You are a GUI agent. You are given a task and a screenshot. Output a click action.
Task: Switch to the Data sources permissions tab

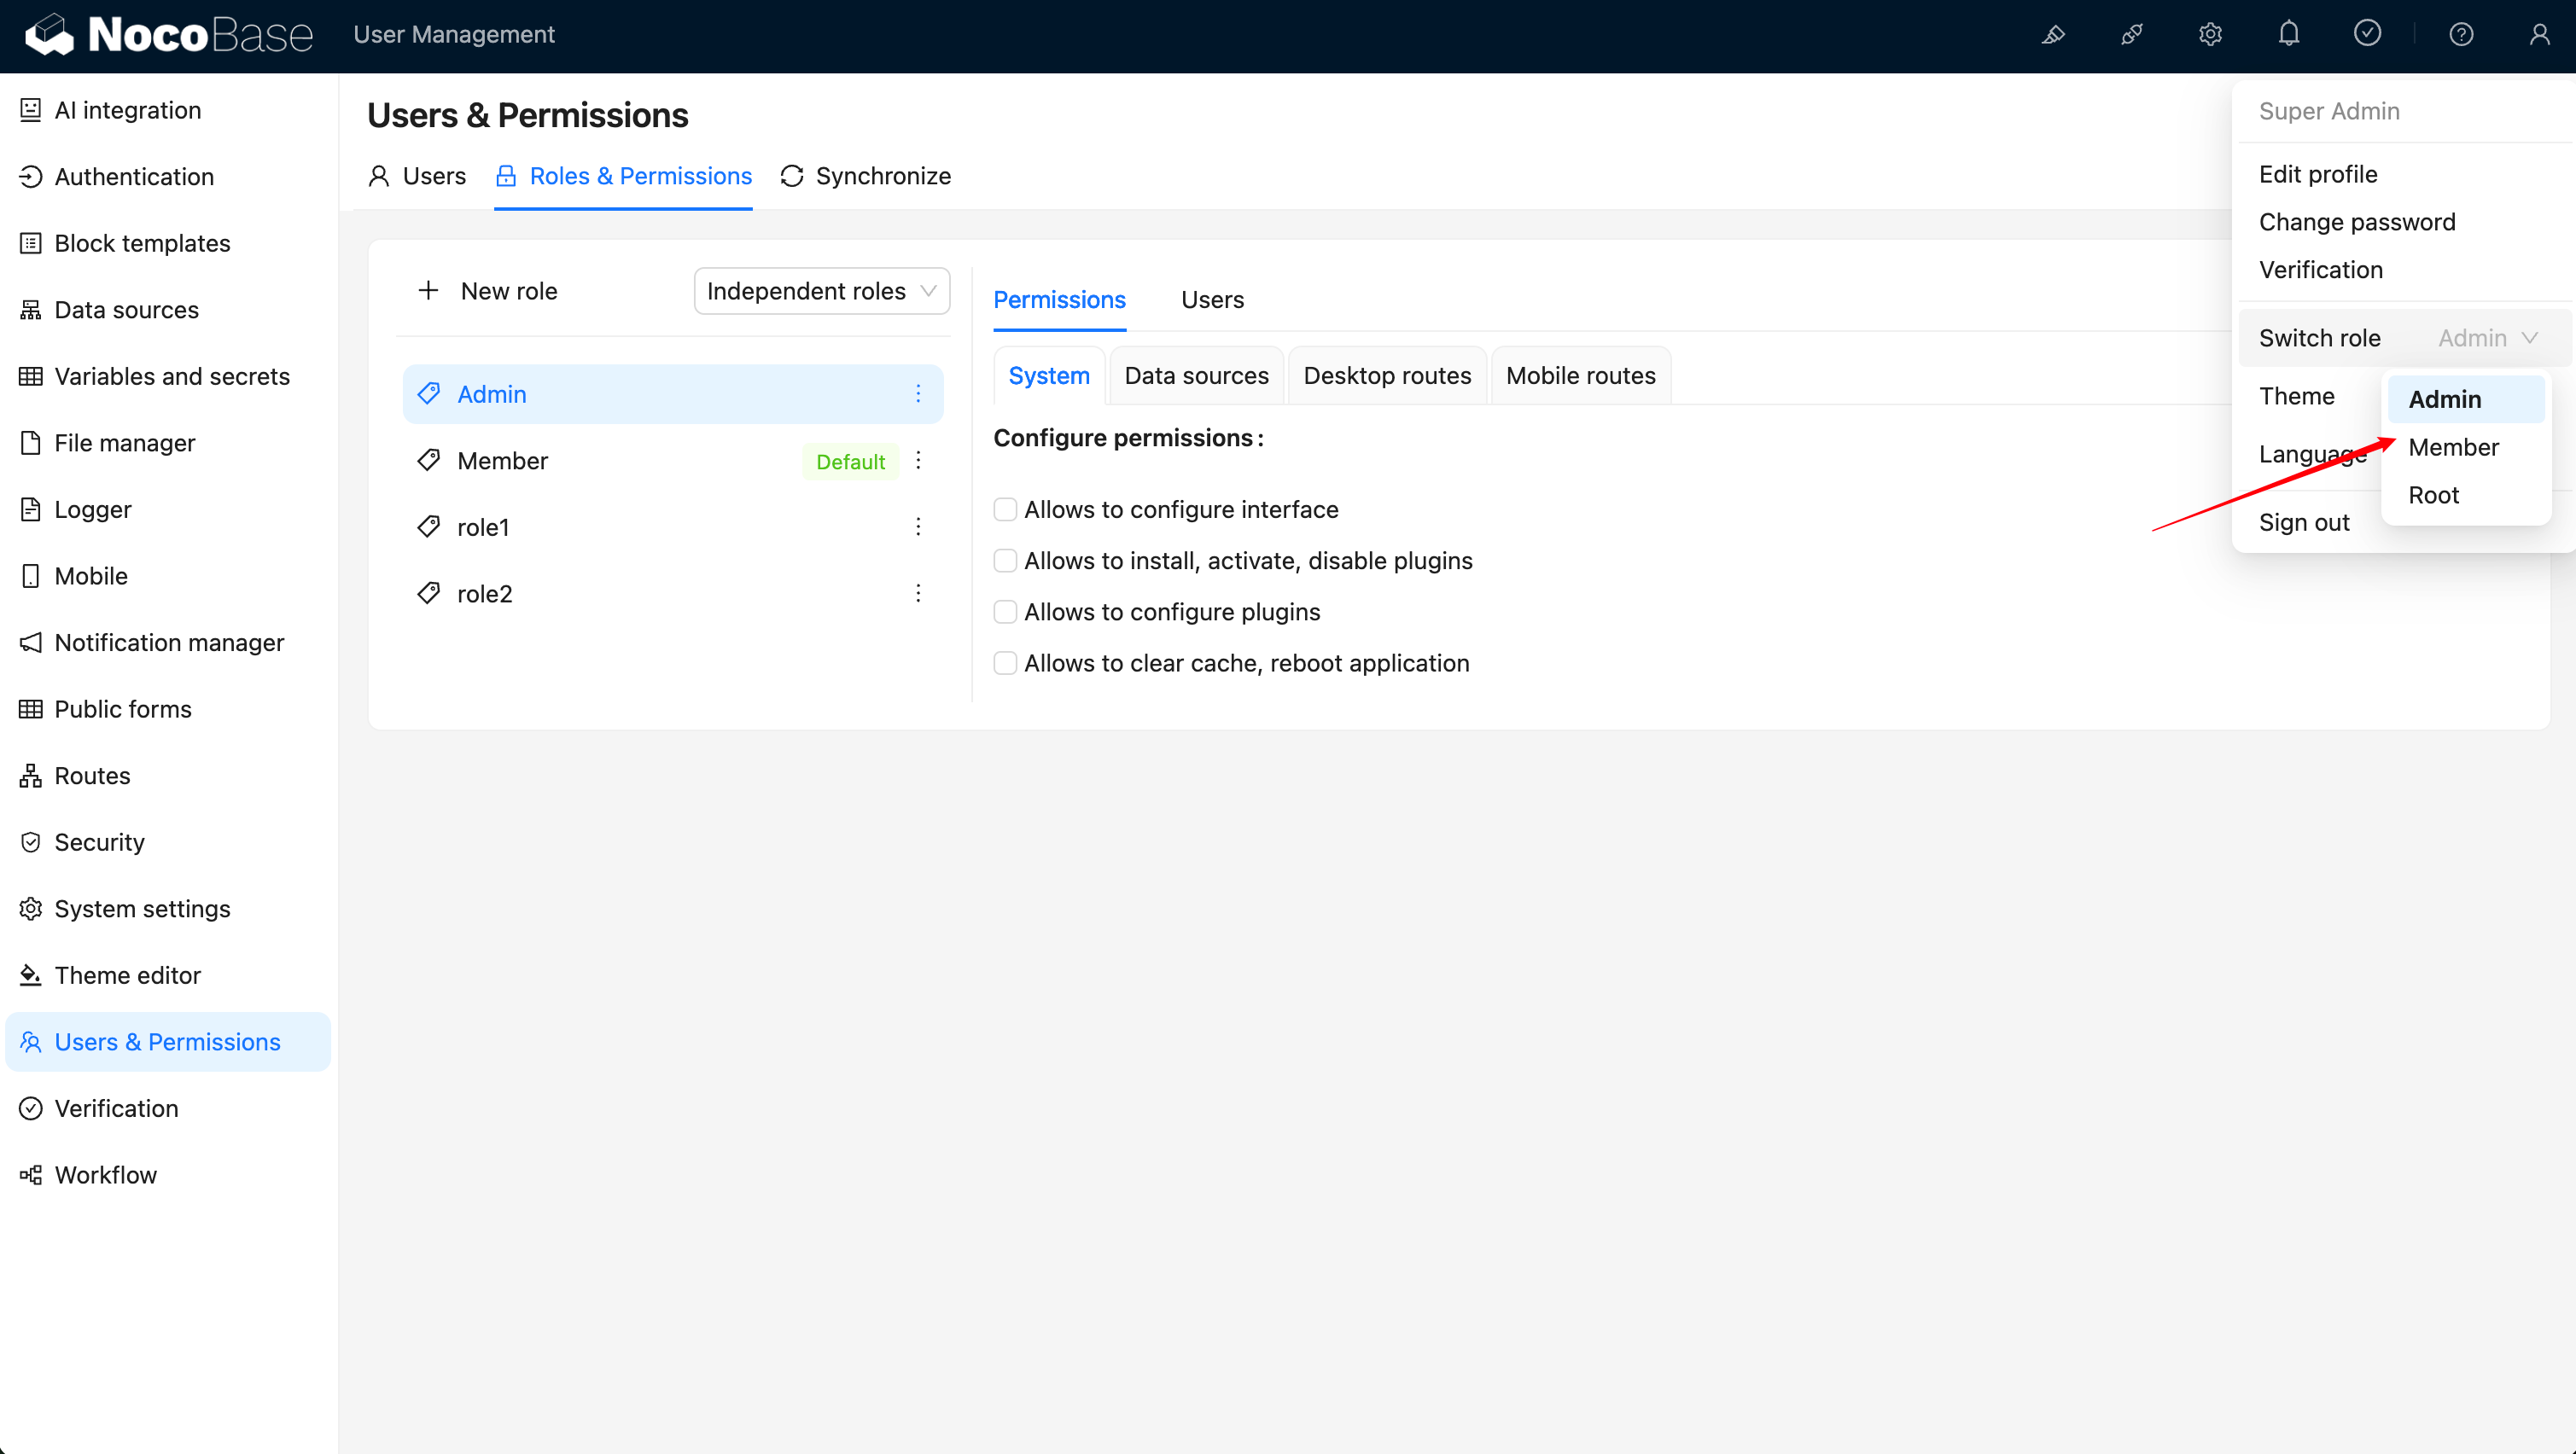coord(1196,376)
